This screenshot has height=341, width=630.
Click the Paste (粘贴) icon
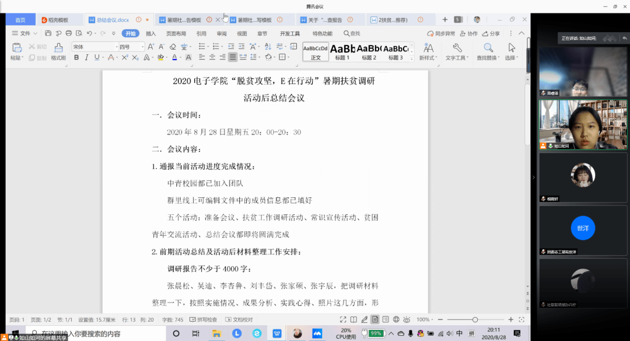click(x=16, y=49)
